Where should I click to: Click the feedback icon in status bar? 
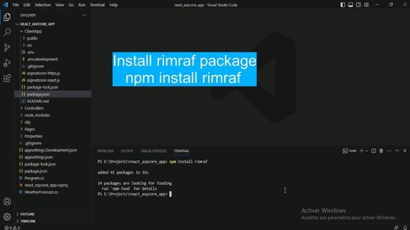click(x=397, y=227)
